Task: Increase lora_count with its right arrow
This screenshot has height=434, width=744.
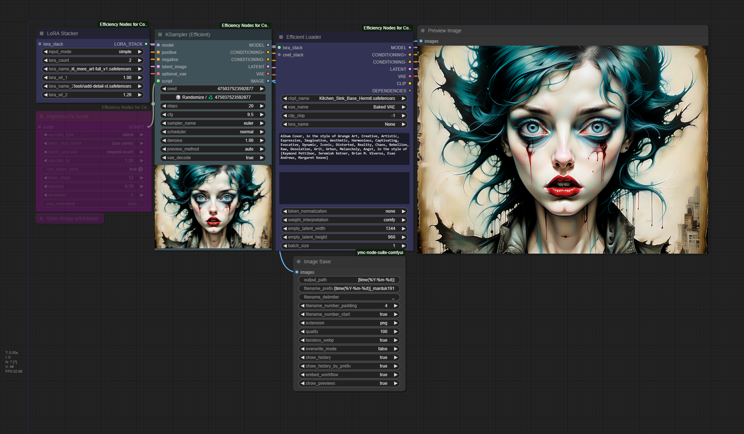Action: tap(140, 60)
